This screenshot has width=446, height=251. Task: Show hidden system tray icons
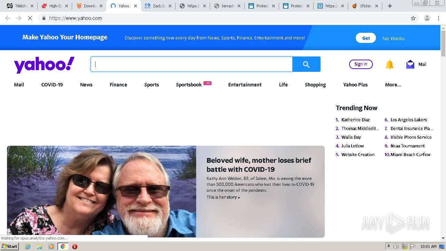pos(389,246)
